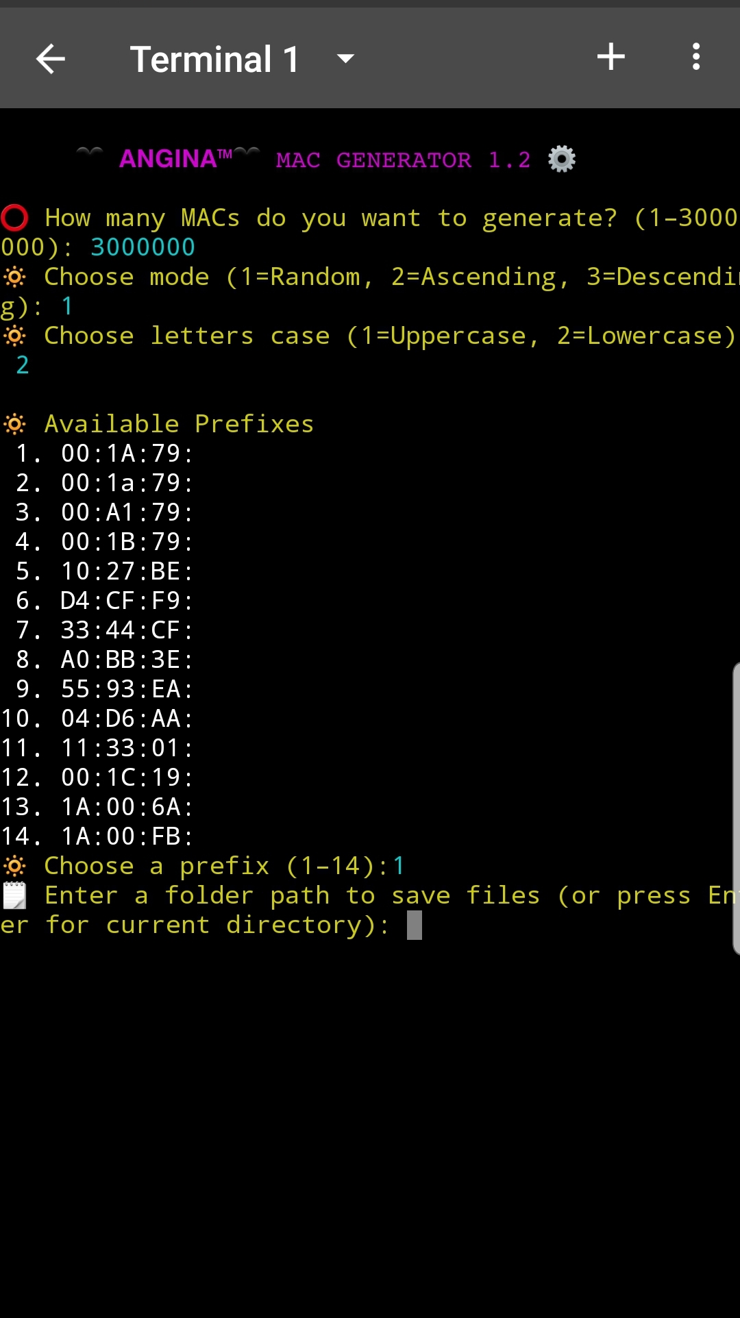
Task: Click the notepad icon before Enter a folder path
Action: point(14,895)
